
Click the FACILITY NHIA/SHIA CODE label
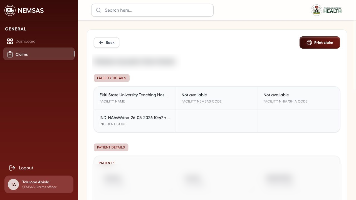285,101
